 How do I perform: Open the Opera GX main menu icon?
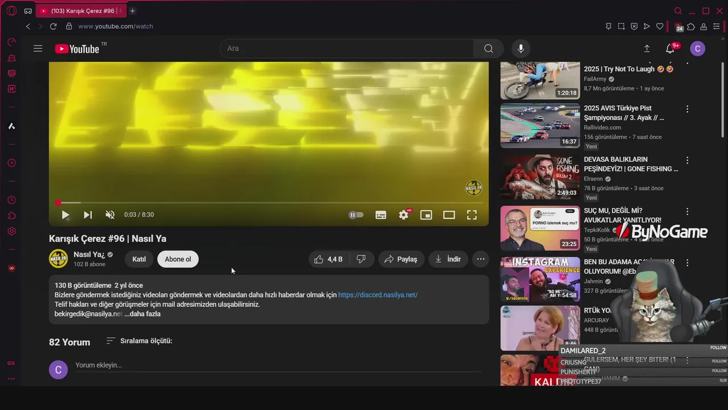[11, 11]
